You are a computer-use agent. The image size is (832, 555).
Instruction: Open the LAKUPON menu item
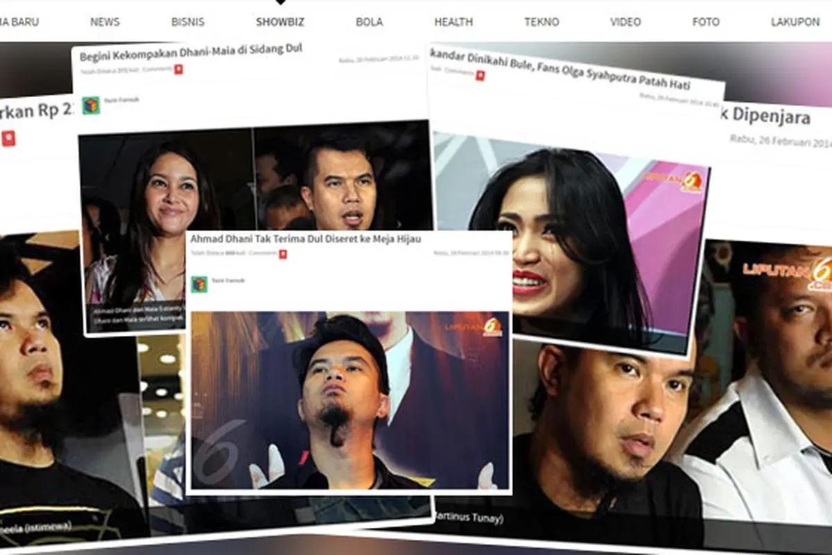point(795,22)
